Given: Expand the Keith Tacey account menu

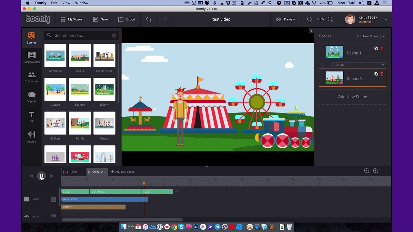Looking at the screenshot, I should coord(386,19).
